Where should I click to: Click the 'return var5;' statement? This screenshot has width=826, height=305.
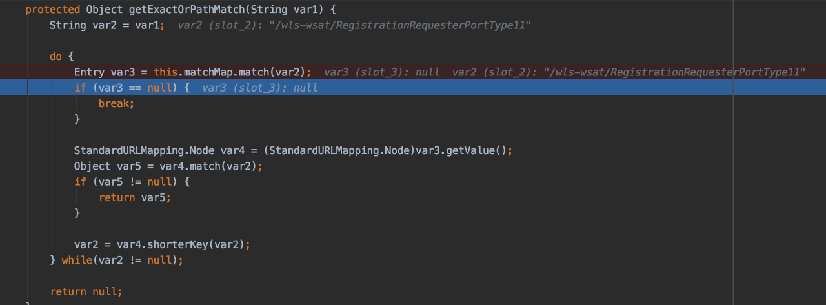(135, 197)
